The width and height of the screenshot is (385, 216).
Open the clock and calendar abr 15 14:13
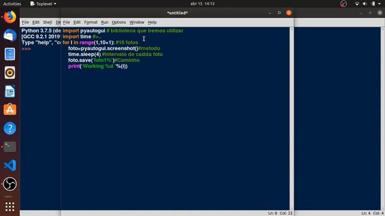click(x=202, y=4)
